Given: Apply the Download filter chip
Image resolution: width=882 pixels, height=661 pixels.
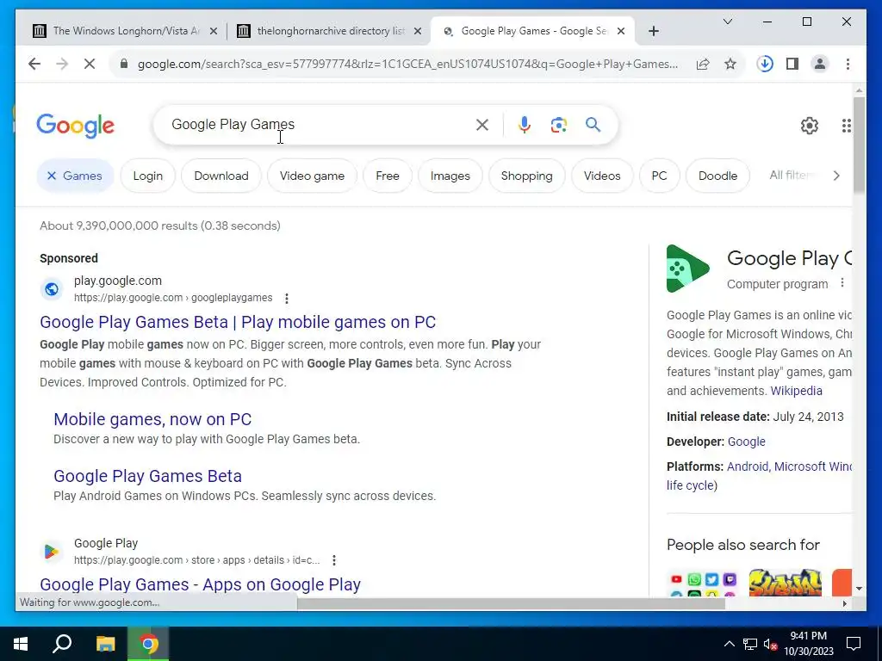Looking at the screenshot, I should point(221,176).
